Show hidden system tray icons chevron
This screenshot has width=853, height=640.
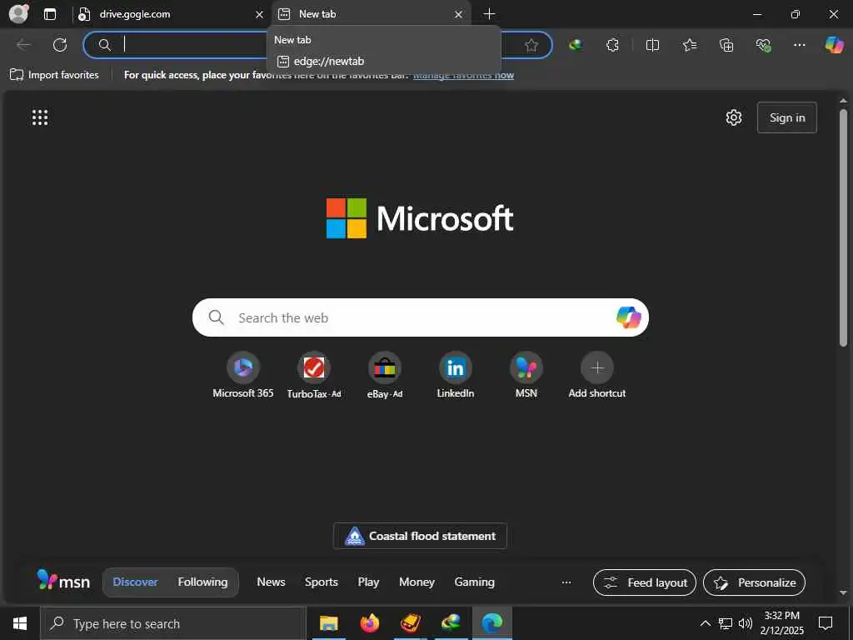[x=705, y=623]
